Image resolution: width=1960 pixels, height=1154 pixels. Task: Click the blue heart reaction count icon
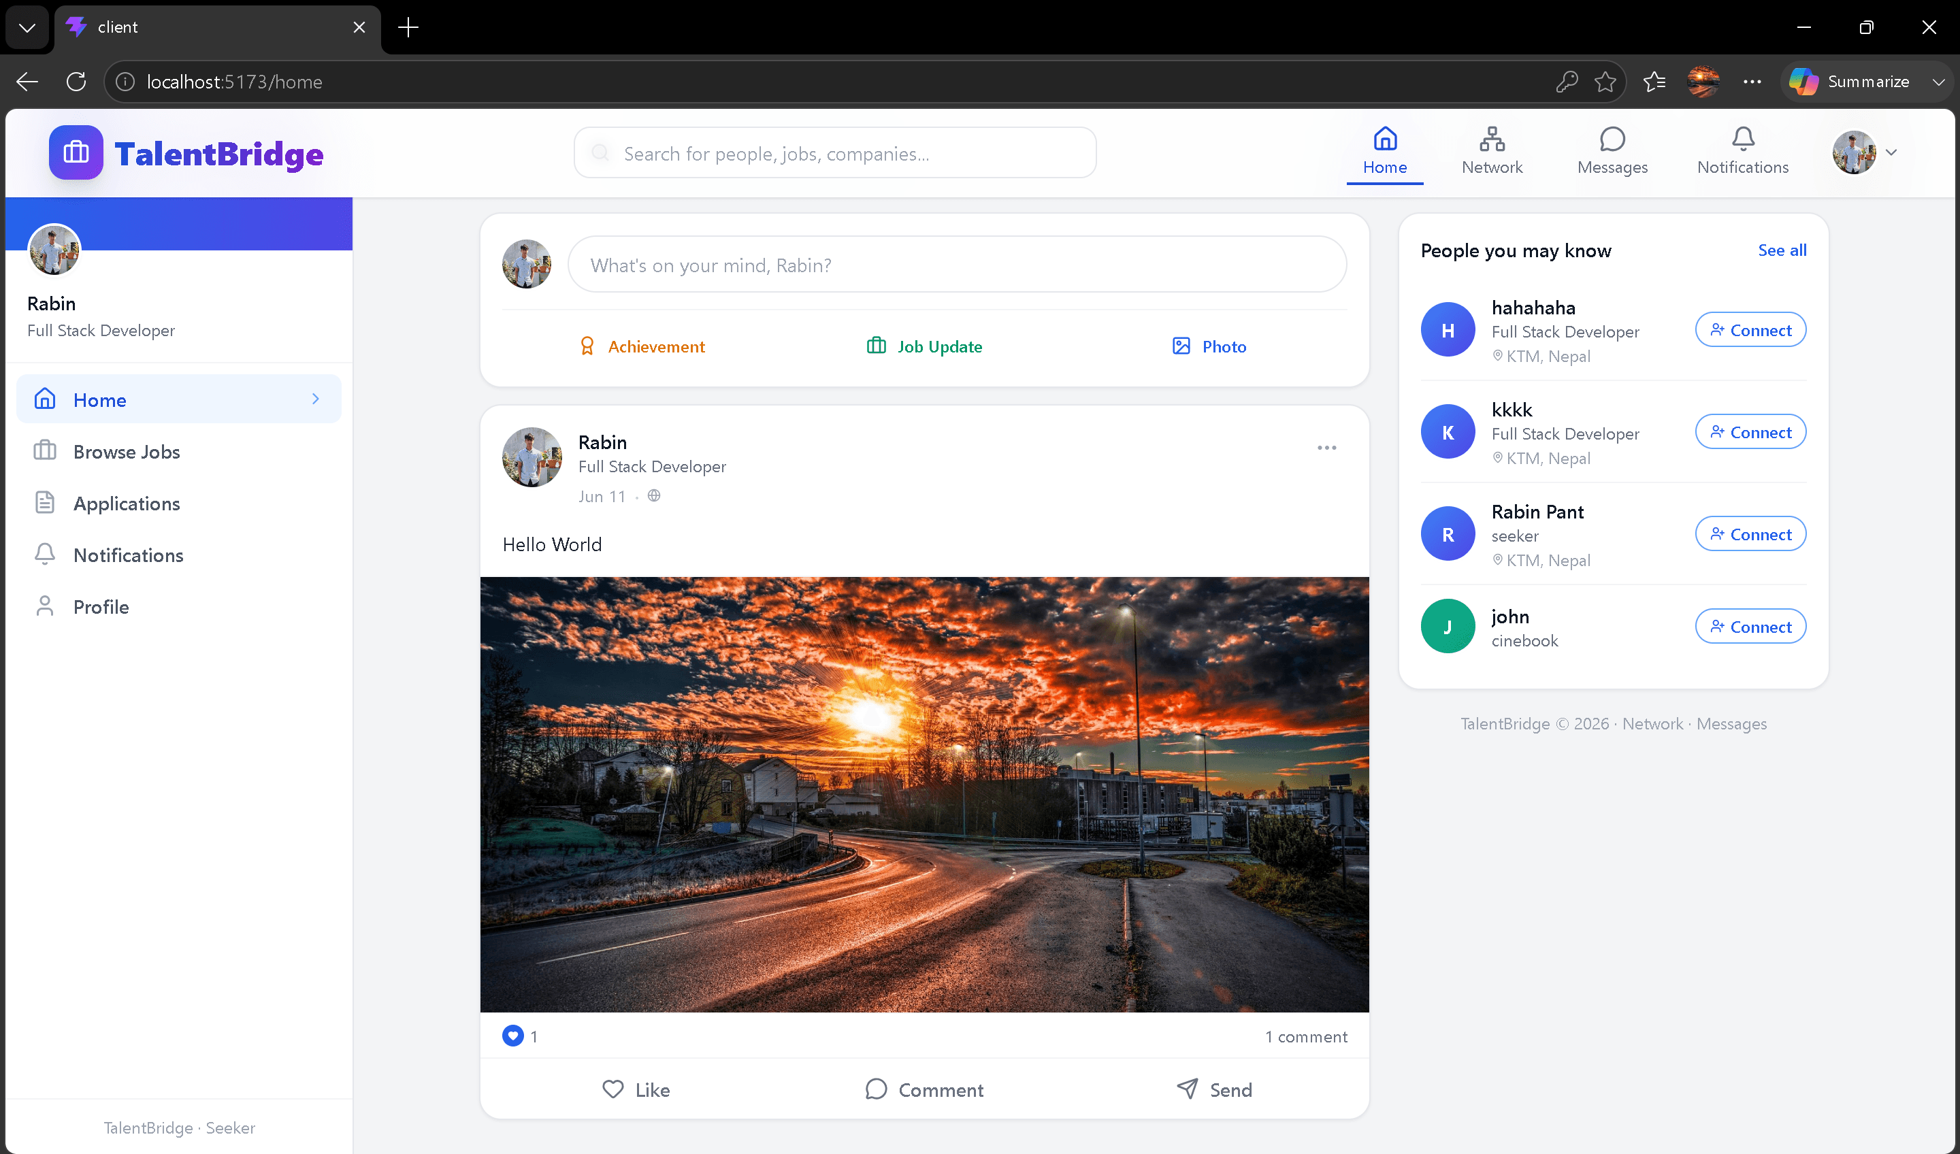click(x=512, y=1036)
